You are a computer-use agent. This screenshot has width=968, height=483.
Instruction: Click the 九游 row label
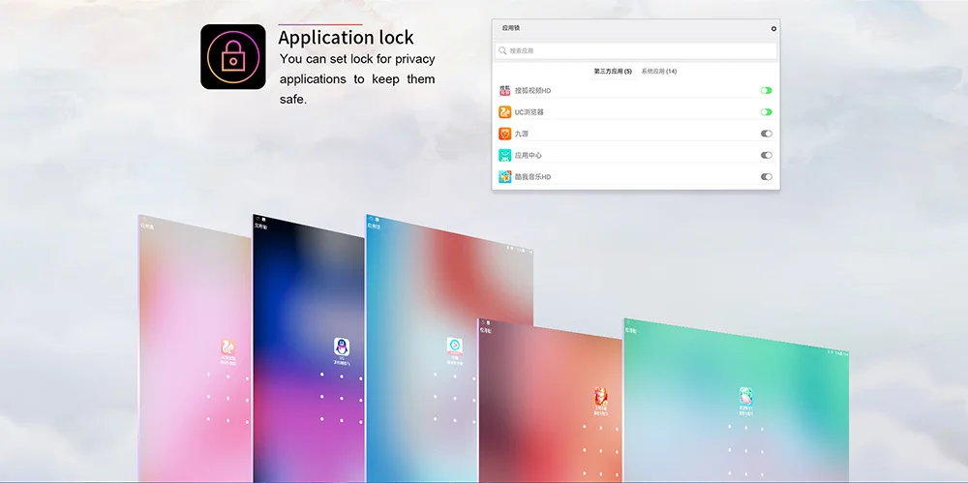[x=522, y=134]
